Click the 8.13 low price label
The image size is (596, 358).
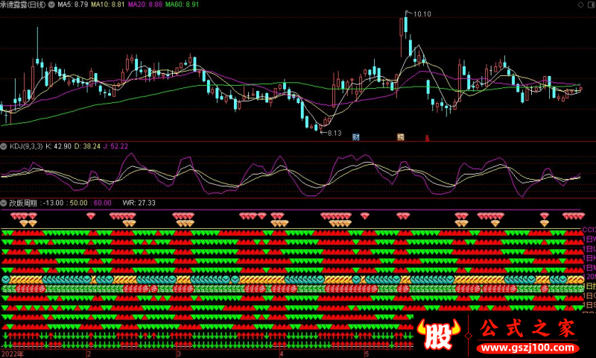point(335,134)
